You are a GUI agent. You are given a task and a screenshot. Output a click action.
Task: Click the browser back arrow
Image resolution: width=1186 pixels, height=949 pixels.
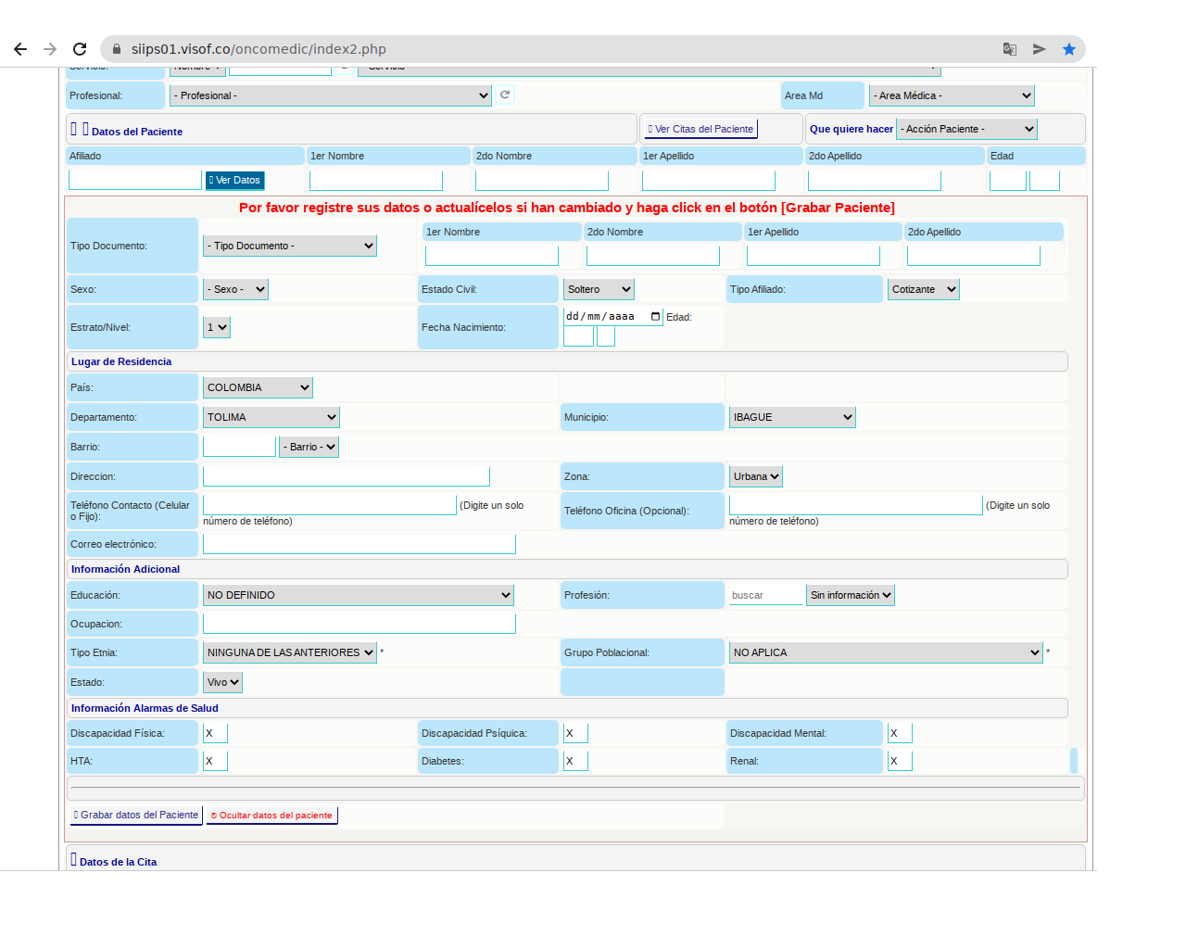20,49
